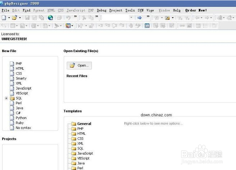The height and width of the screenshot is (170, 236).
Task: Create a new CSS file
Action: coord(19,74)
